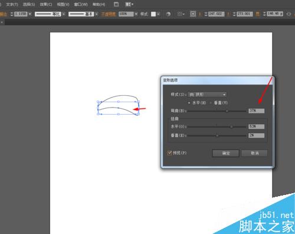Click the orange X coordinate label

[x=200, y=14]
